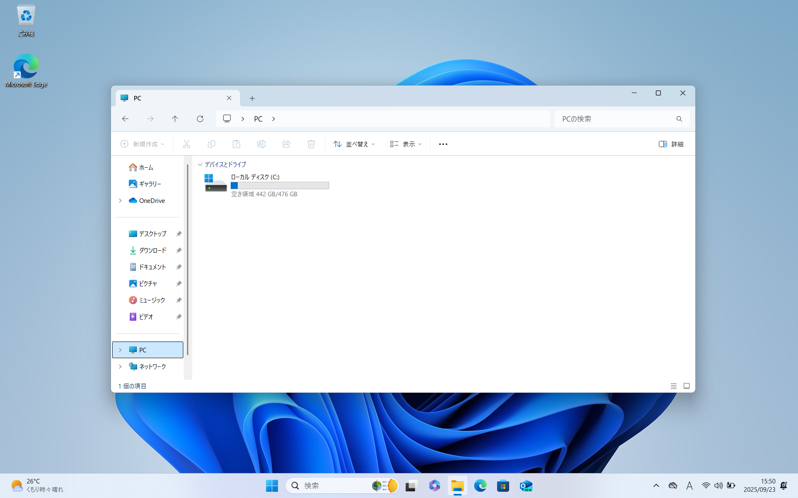Click the up-directory arrow icon
Viewport: 798px width, 498px height.
click(x=175, y=119)
